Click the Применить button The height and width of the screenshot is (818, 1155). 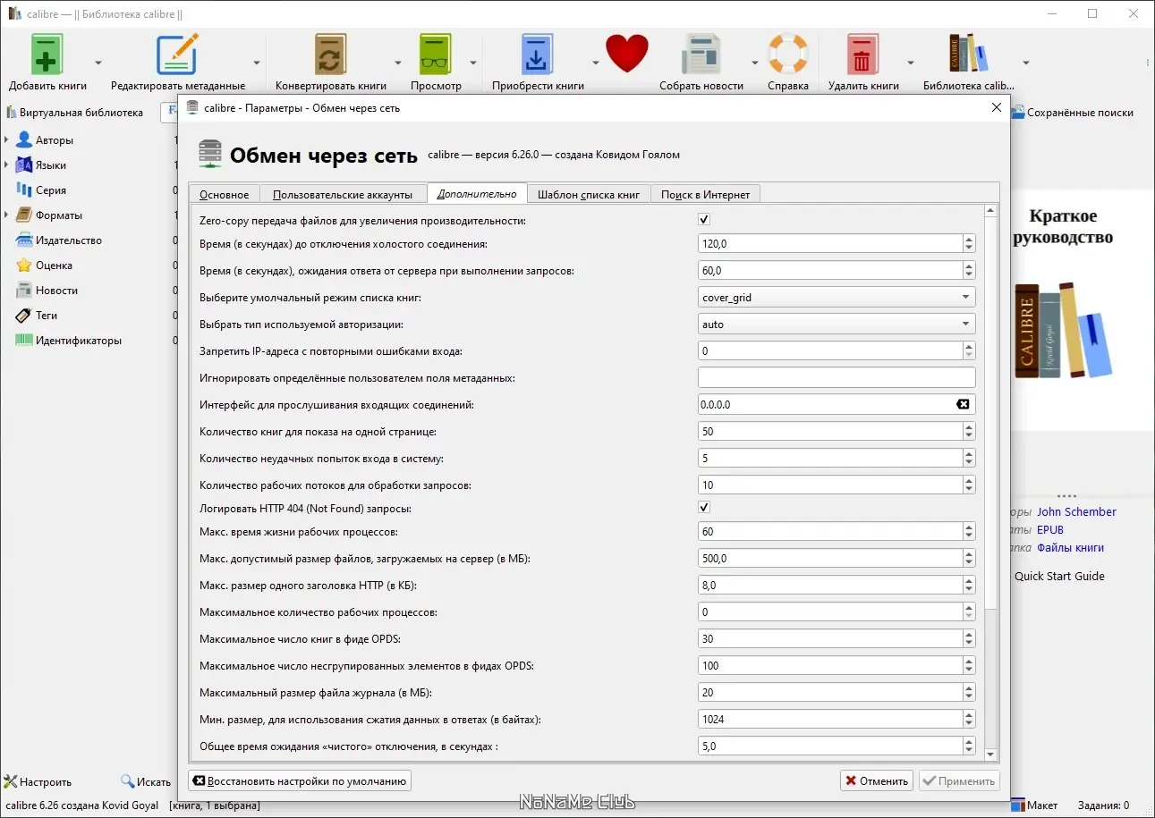tap(959, 781)
